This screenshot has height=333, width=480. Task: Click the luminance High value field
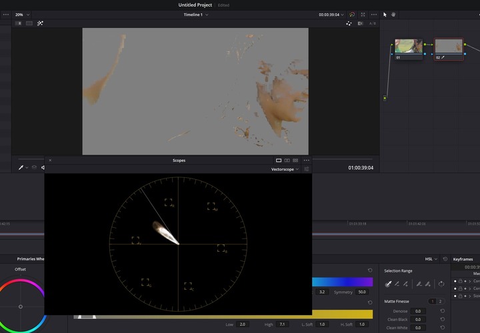point(282,324)
